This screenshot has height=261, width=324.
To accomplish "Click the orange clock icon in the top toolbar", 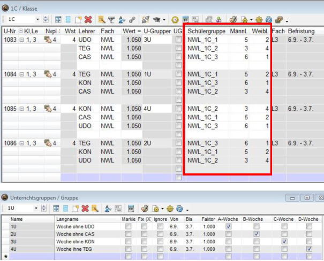I will [x=175, y=19].
